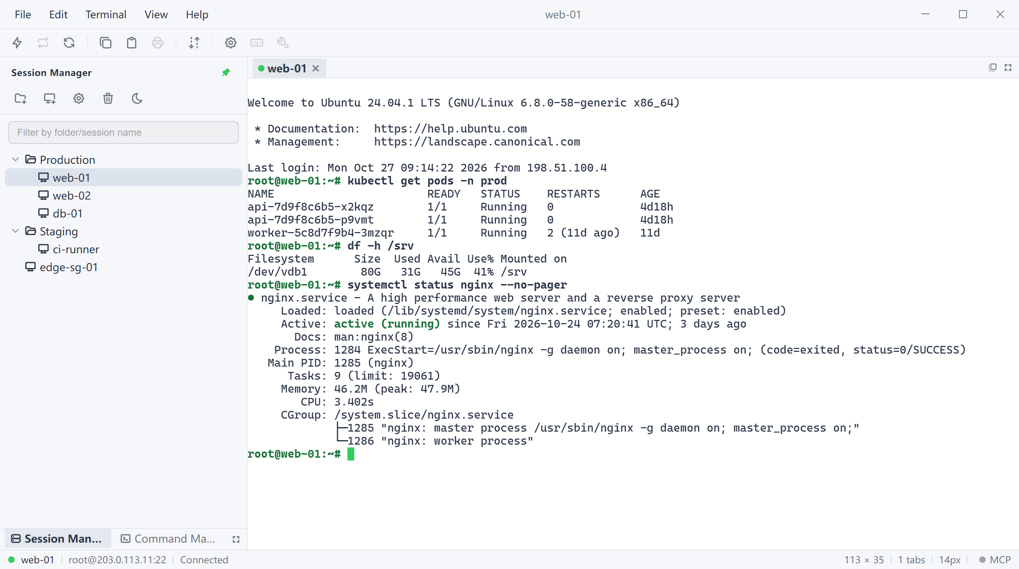1019x569 pixels.
Task: Collapse the Production folder
Action: pos(15,160)
